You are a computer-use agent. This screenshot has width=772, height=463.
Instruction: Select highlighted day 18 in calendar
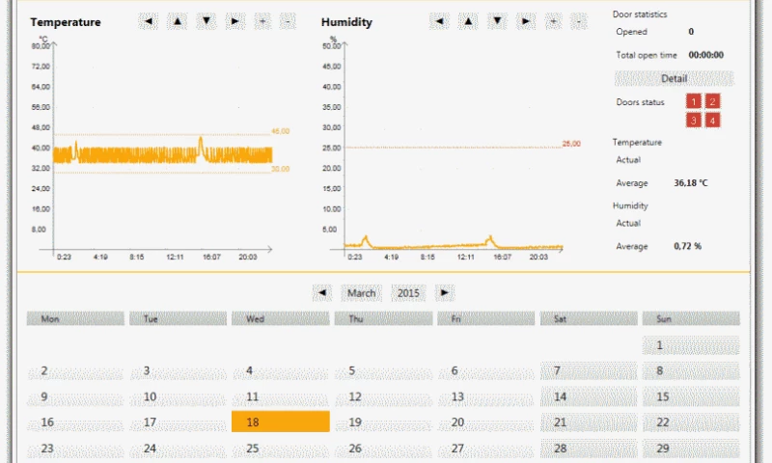[x=280, y=422]
